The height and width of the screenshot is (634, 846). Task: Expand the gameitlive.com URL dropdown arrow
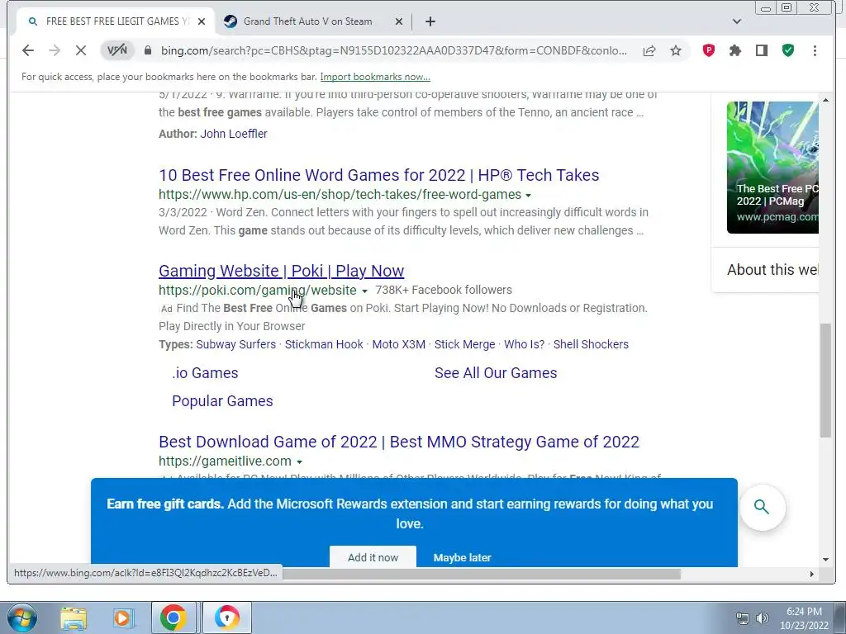[299, 462]
